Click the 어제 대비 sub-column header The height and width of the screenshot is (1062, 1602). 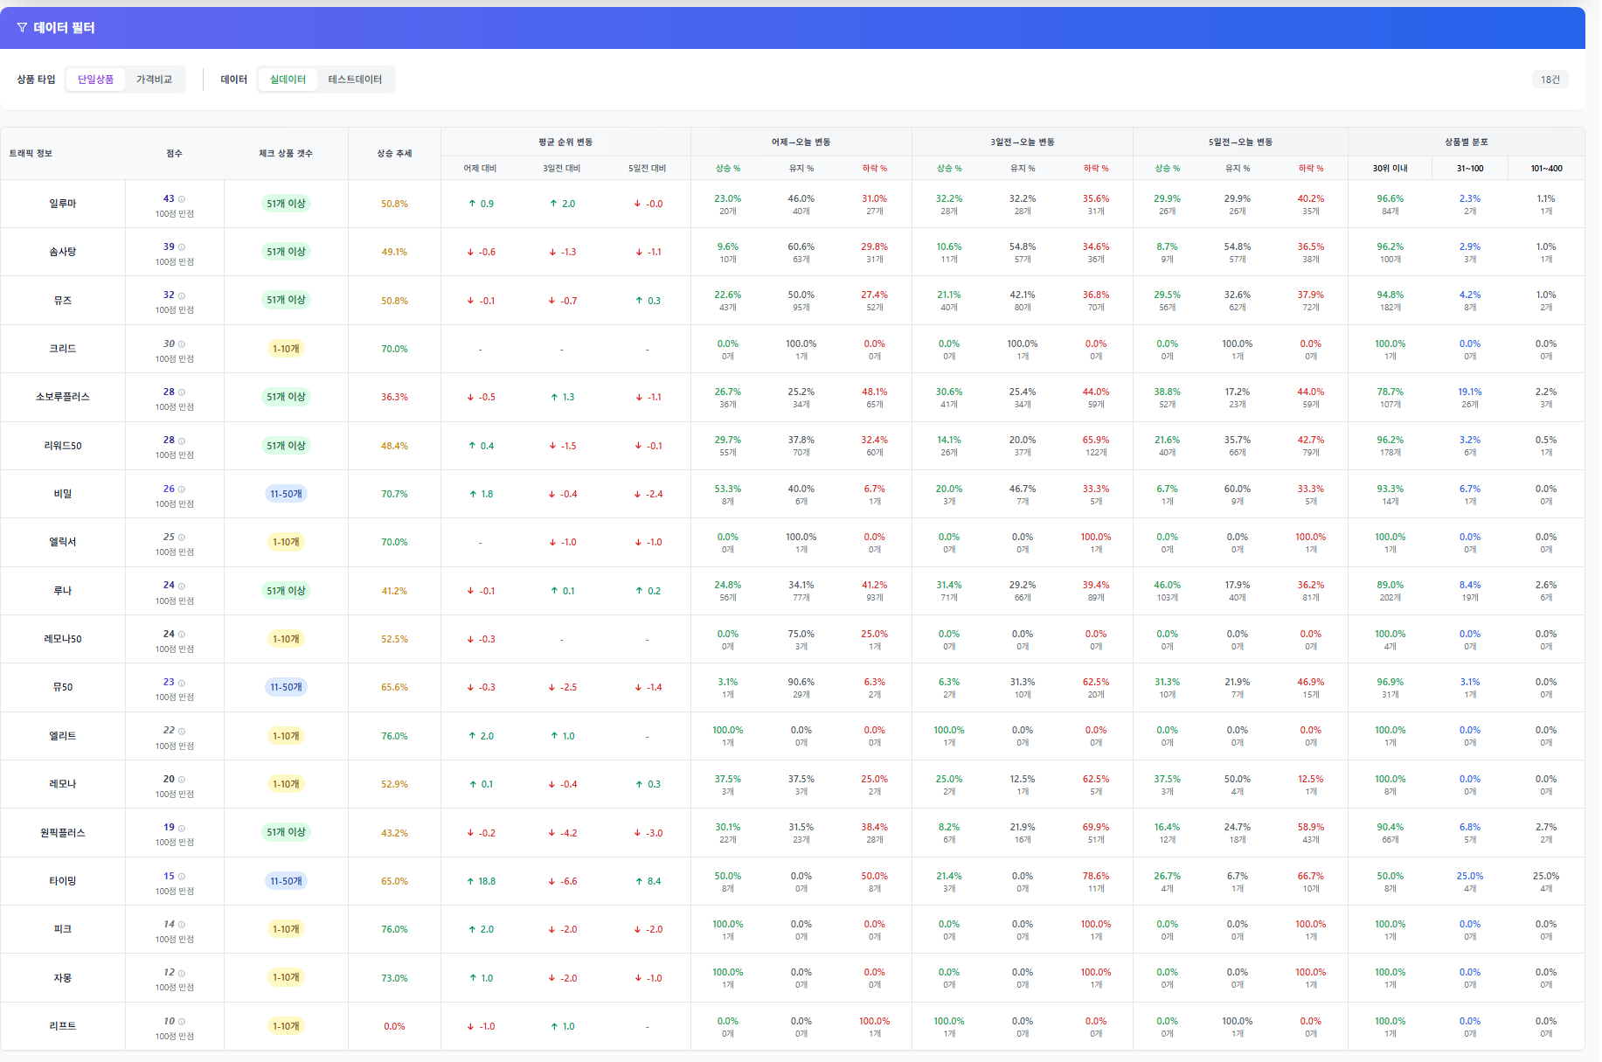pyautogui.click(x=480, y=168)
